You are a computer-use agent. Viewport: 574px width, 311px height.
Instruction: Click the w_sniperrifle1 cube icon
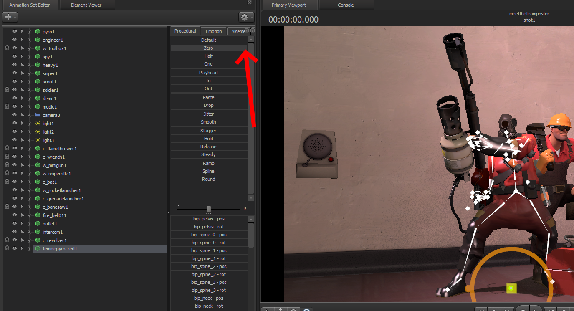coord(38,174)
